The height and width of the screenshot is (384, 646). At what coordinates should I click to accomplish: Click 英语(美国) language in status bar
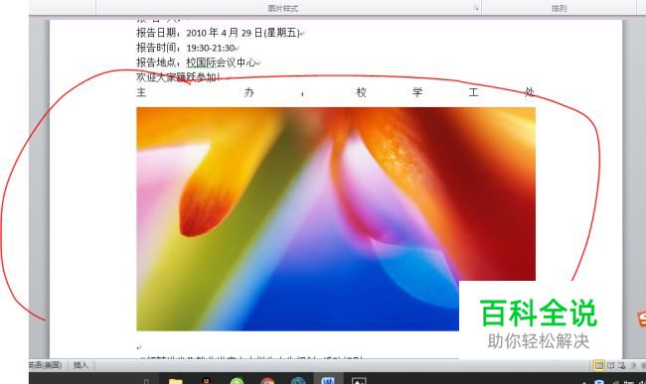(45, 365)
